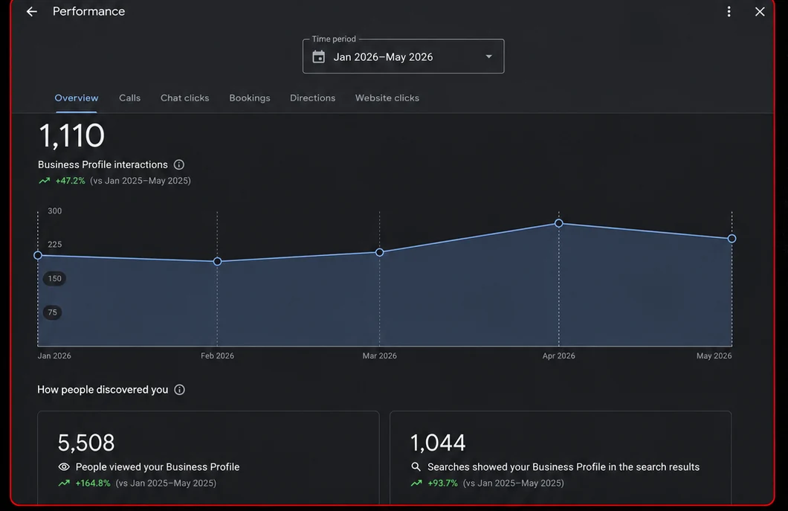Viewport: 788px width, 511px height.
Task: Click the +93.7% searches change
Action: pyautogui.click(x=443, y=483)
